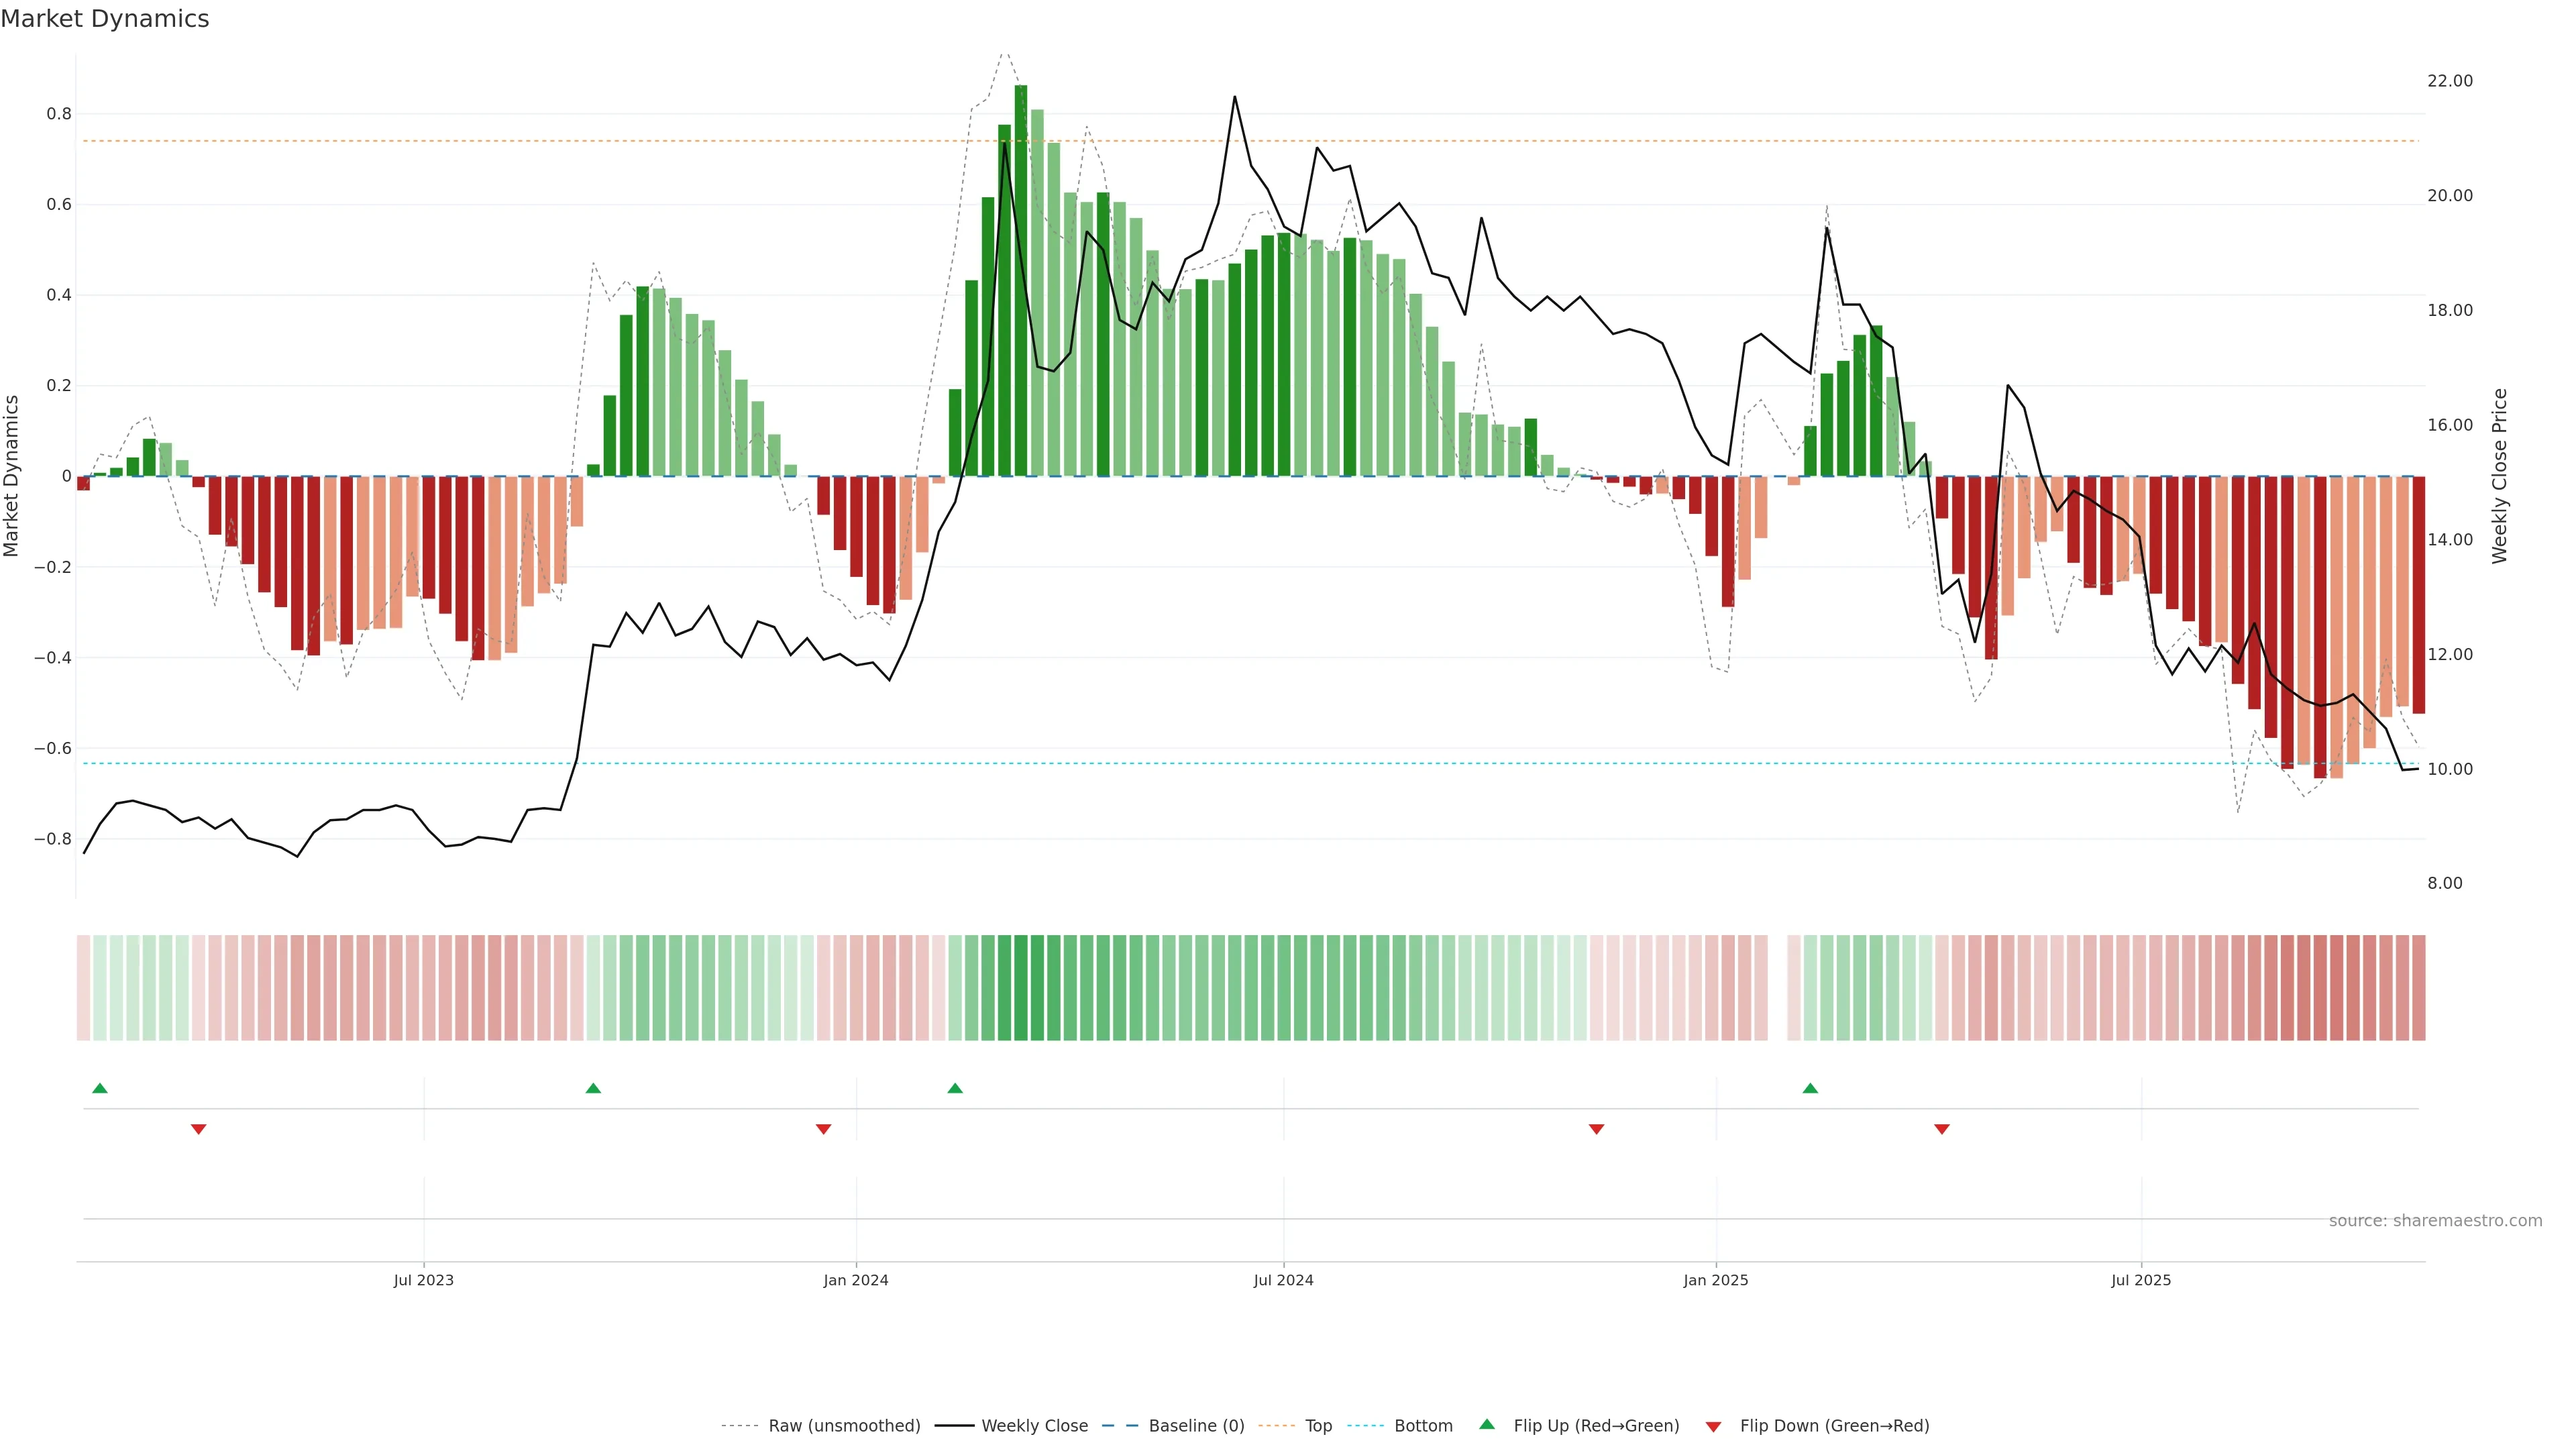Click the earliest green flip-up triangle marker

(x=99, y=1088)
